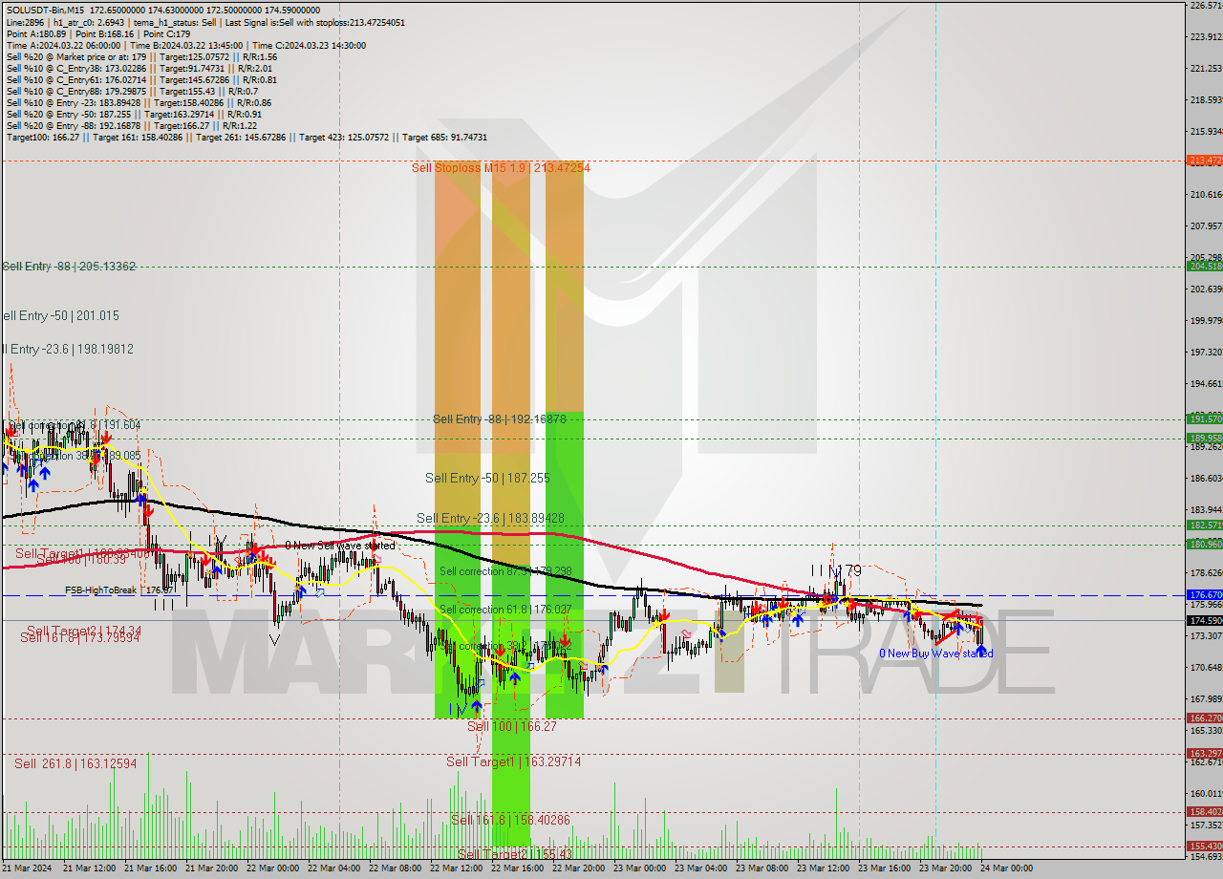Image resolution: width=1223 pixels, height=879 pixels.
Task: Select the 'Sell %10 @ C_Entry38: 173.02286' line
Action: pyautogui.click(x=139, y=68)
